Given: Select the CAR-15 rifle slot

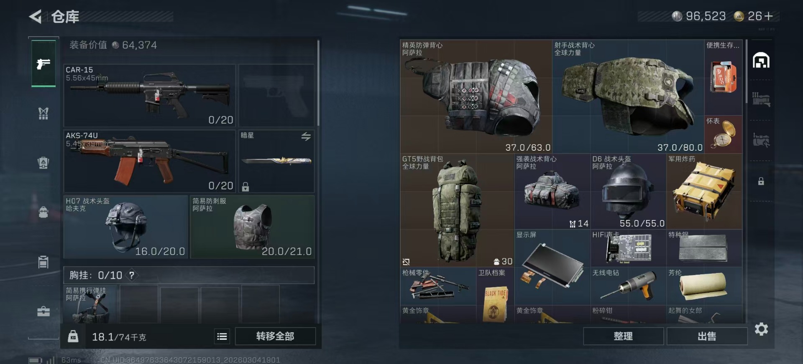Looking at the screenshot, I should (x=150, y=96).
